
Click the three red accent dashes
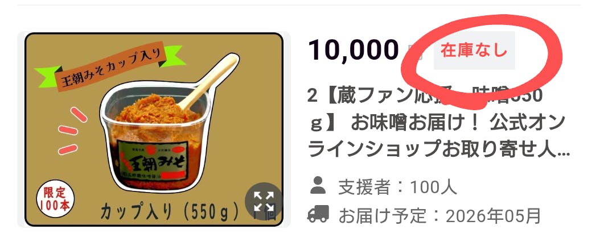pyautogui.click(x=71, y=131)
